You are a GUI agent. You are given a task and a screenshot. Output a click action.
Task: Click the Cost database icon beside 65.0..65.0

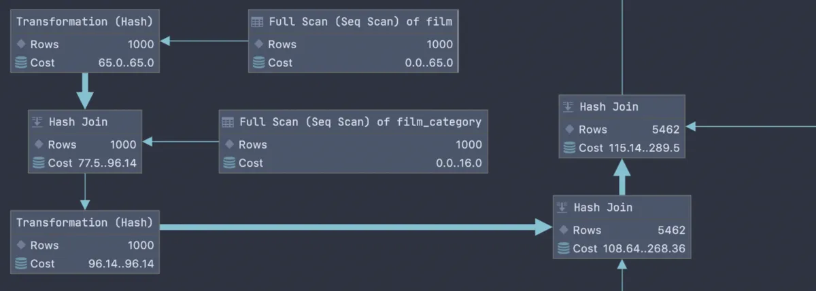[x=21, y=62]
